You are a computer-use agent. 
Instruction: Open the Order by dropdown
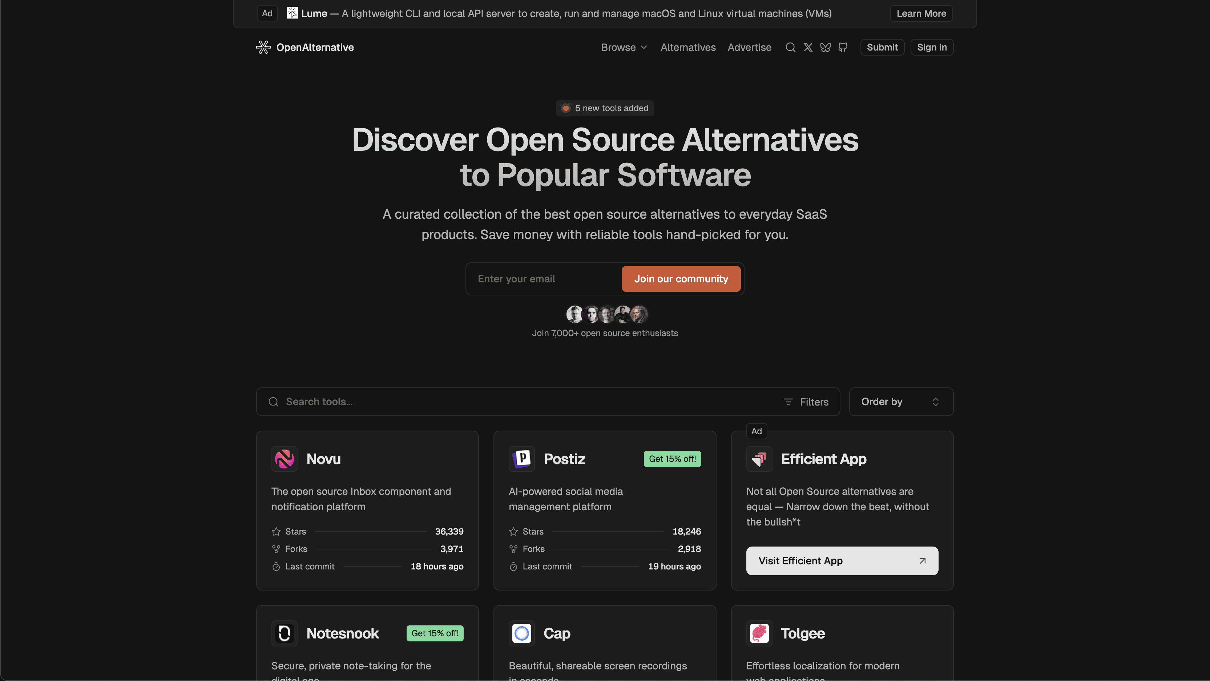click(x=901, y=402)
